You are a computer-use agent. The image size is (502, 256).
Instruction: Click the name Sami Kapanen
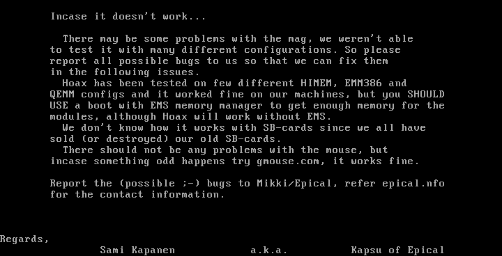pyautogui.click(x=137, y=250)
